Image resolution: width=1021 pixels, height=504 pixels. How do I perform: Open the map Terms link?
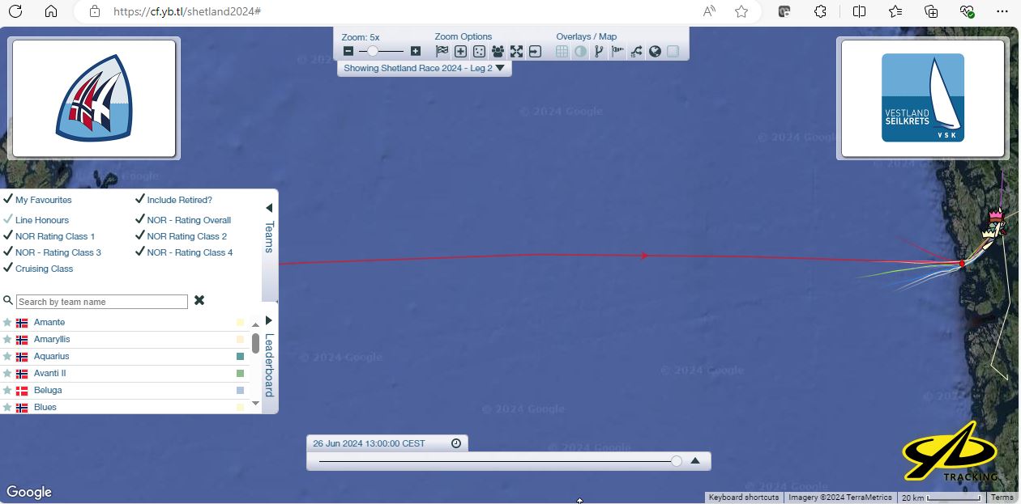pyautogui.click(x=1002, y=498)
